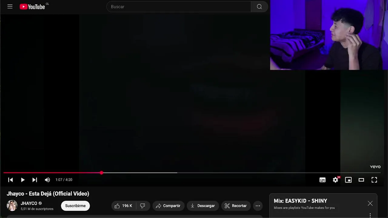This screenshot has width=388, height=218.
Task: Click the red playhead scrubber dot
Action: tap(101, 173)
